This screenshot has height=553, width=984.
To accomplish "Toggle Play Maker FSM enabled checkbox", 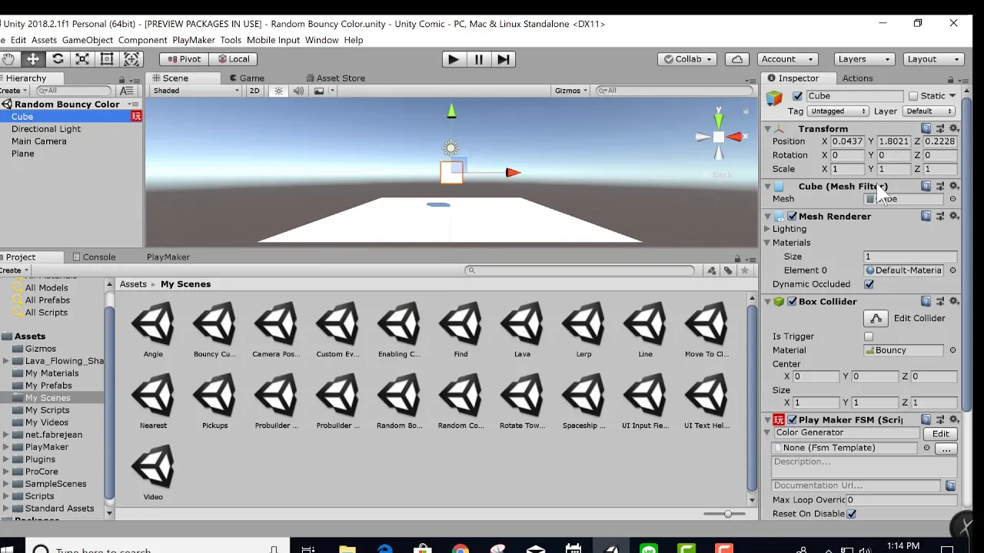I will [x=792, y=420].
